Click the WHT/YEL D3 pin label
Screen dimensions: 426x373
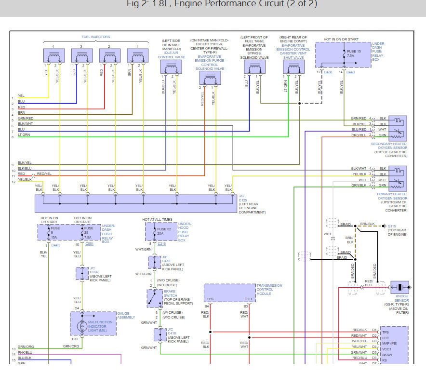click(359, 341)
